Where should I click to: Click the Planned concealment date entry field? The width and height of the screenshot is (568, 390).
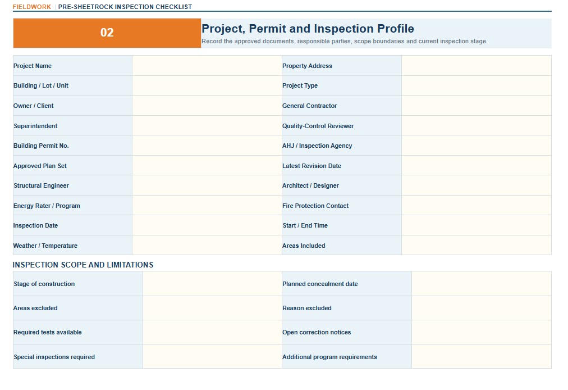click(x=482, y=284)
